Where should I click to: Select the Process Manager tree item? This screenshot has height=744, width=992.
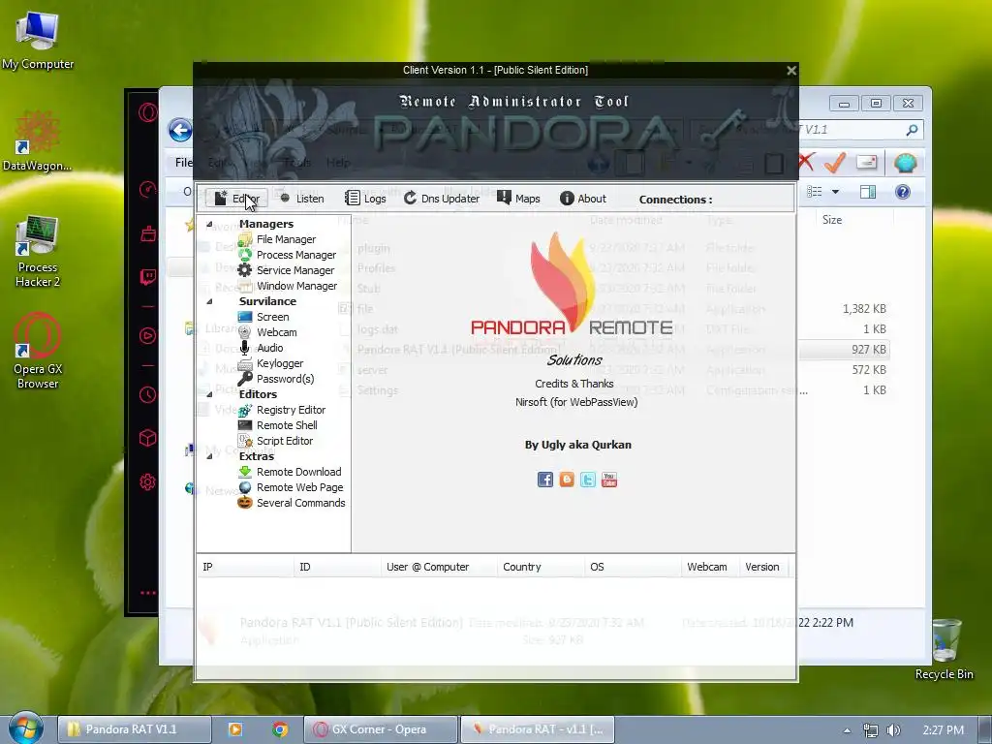pos(287,255)
